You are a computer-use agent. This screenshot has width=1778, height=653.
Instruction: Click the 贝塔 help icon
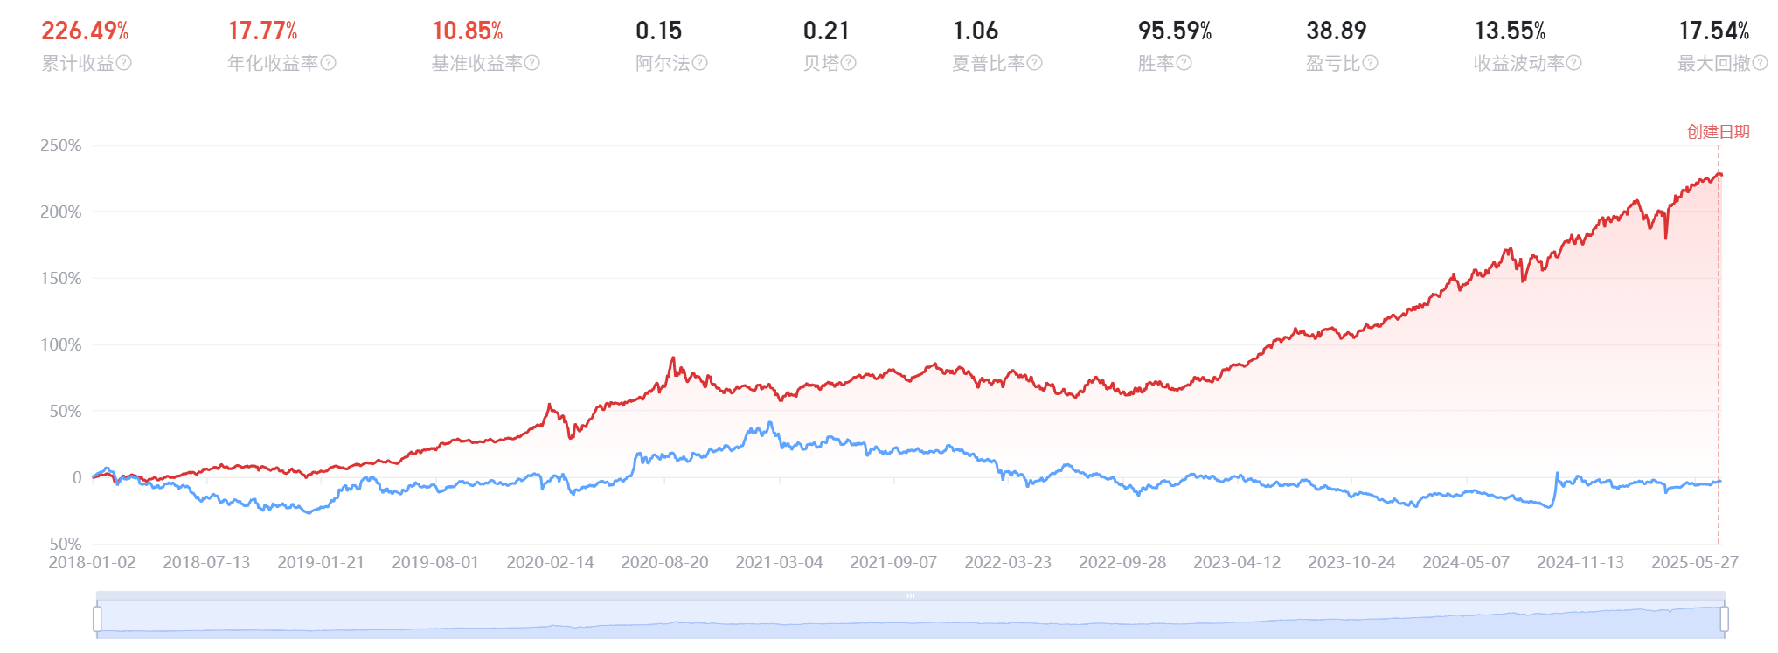pos(849,63)
